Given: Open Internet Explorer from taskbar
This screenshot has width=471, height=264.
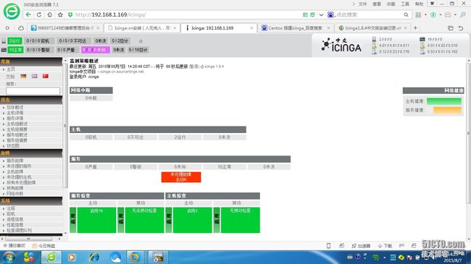Looking at the screenshot, I should [94, 257].
